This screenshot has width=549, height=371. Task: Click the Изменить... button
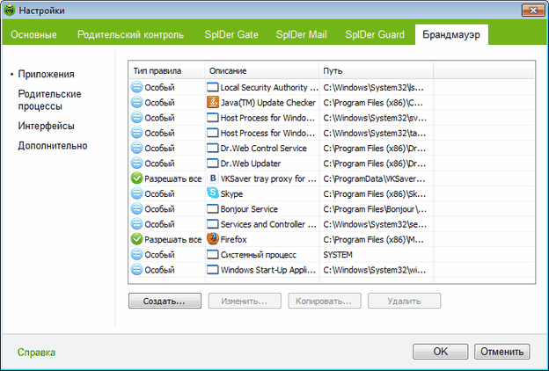[x=245, y=301]
